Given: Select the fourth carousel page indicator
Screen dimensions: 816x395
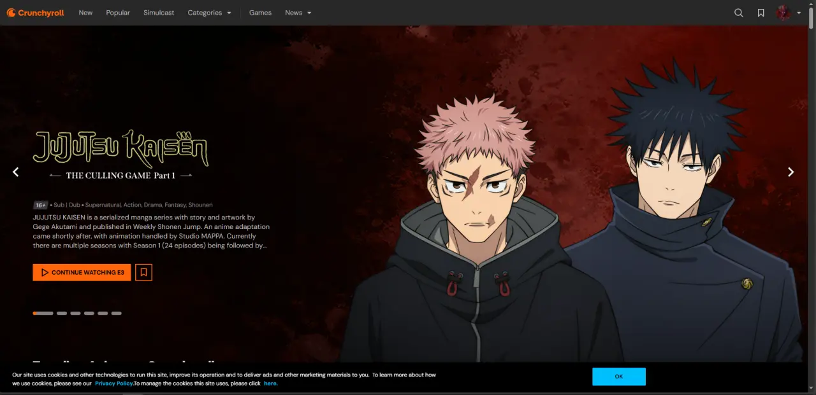Looking at the screenshot, I should click(89, 313).
